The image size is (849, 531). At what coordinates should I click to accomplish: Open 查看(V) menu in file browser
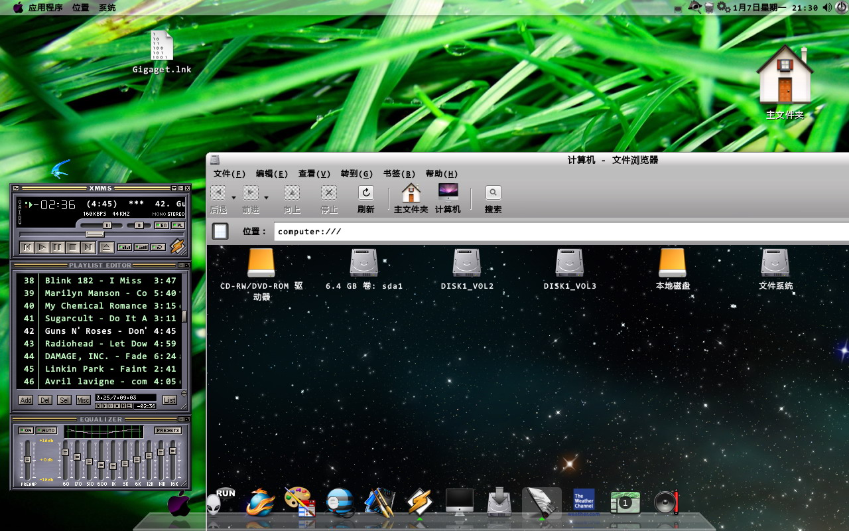[314, 174]
